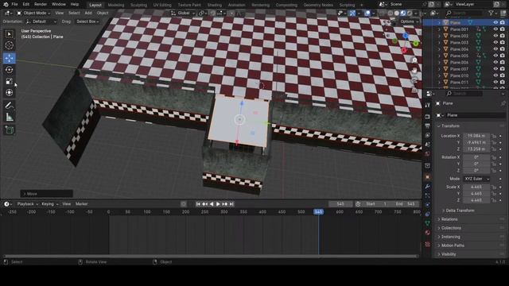This screenshot has width=509, height=286.
Task: Open the timeline Marker menu
Action: (81, 204)
